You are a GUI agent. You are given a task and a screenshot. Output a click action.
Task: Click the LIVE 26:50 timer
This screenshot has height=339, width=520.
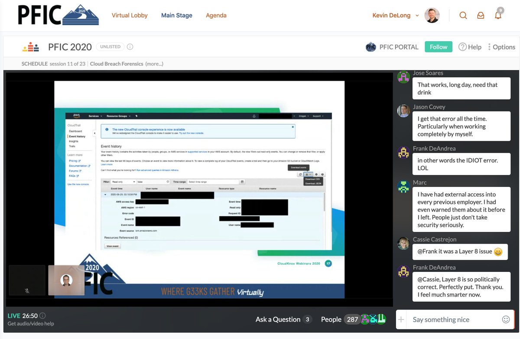23,316
